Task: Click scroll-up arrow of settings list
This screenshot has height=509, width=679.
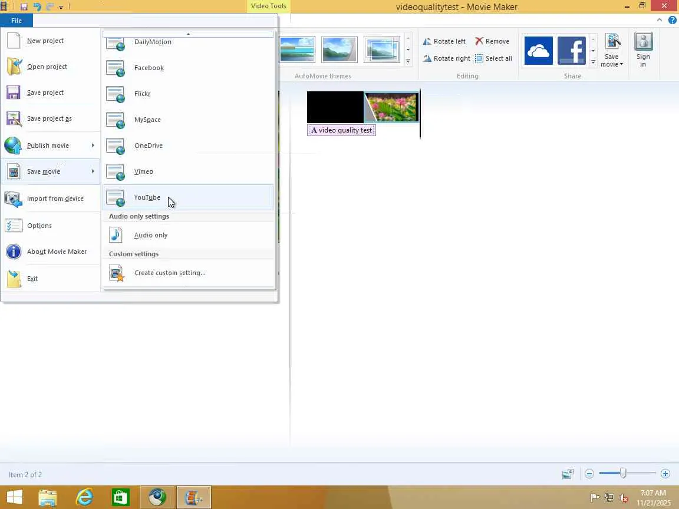Action: 188,34
